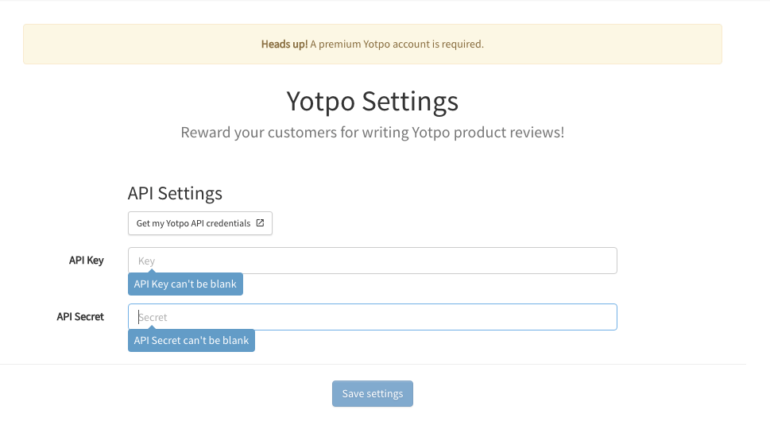This screenshot has width=770, height=429.
Task: Click the API Settings section heading
Action: [x=175, y=193]
